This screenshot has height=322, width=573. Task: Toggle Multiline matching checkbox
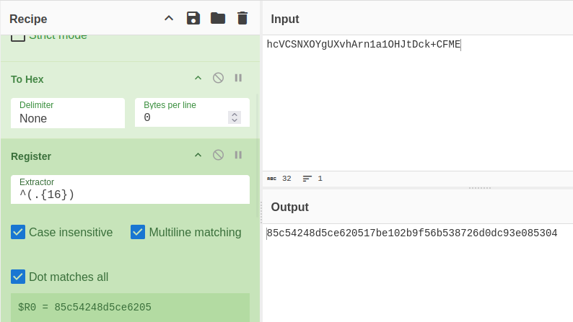(138, 232)
